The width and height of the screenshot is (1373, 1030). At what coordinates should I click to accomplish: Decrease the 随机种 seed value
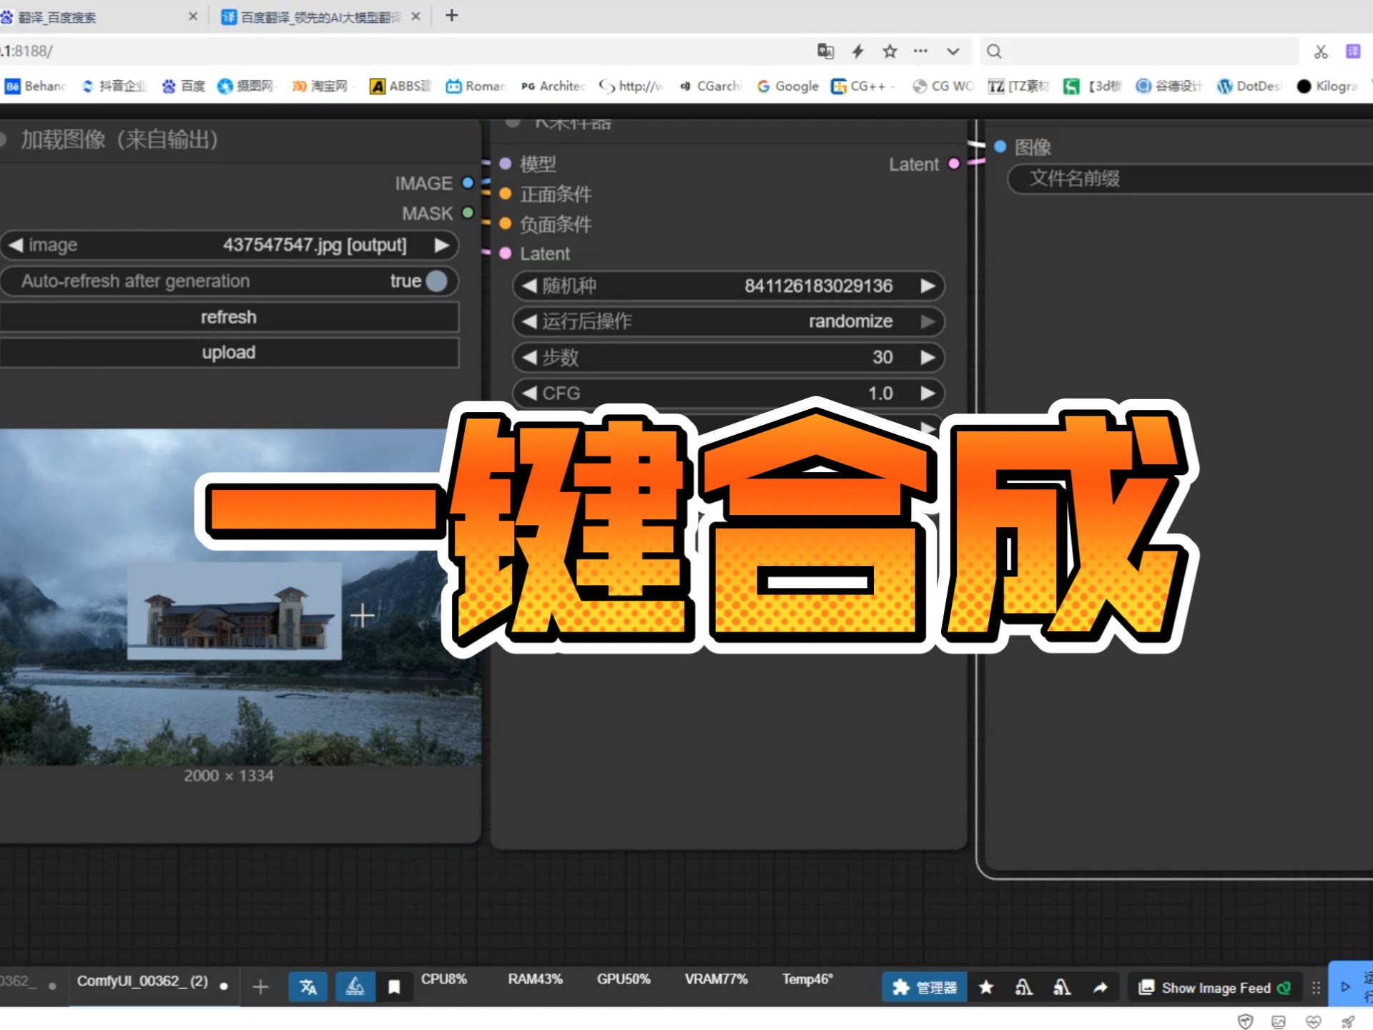pyautogui.click(x=529, y=286)
